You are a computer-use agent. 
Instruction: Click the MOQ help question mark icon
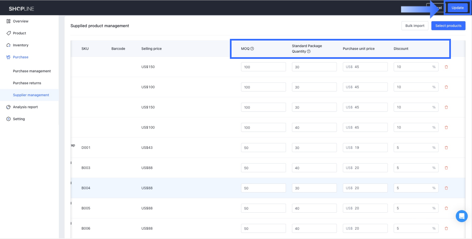click(x=252, y=49)
